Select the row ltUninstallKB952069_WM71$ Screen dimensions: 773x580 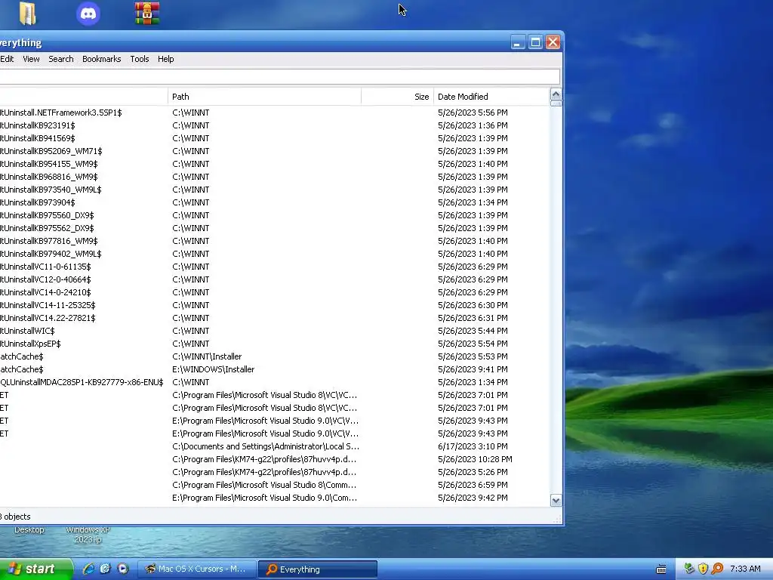[275, 151]
